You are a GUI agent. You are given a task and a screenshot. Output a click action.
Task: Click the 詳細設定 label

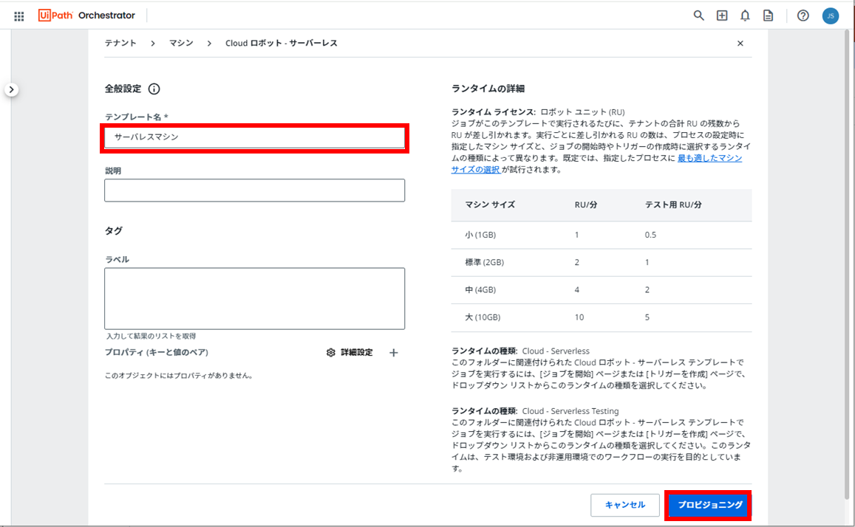coord(357,353)
